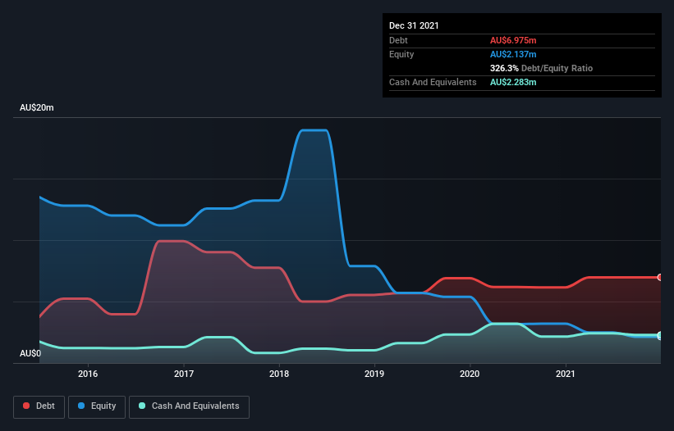This screenshot has width=674, height=431.
Task: Click the 2016 x-axis label
Action: point(88,374)
